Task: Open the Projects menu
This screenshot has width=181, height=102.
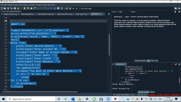Action: point(39,5)
